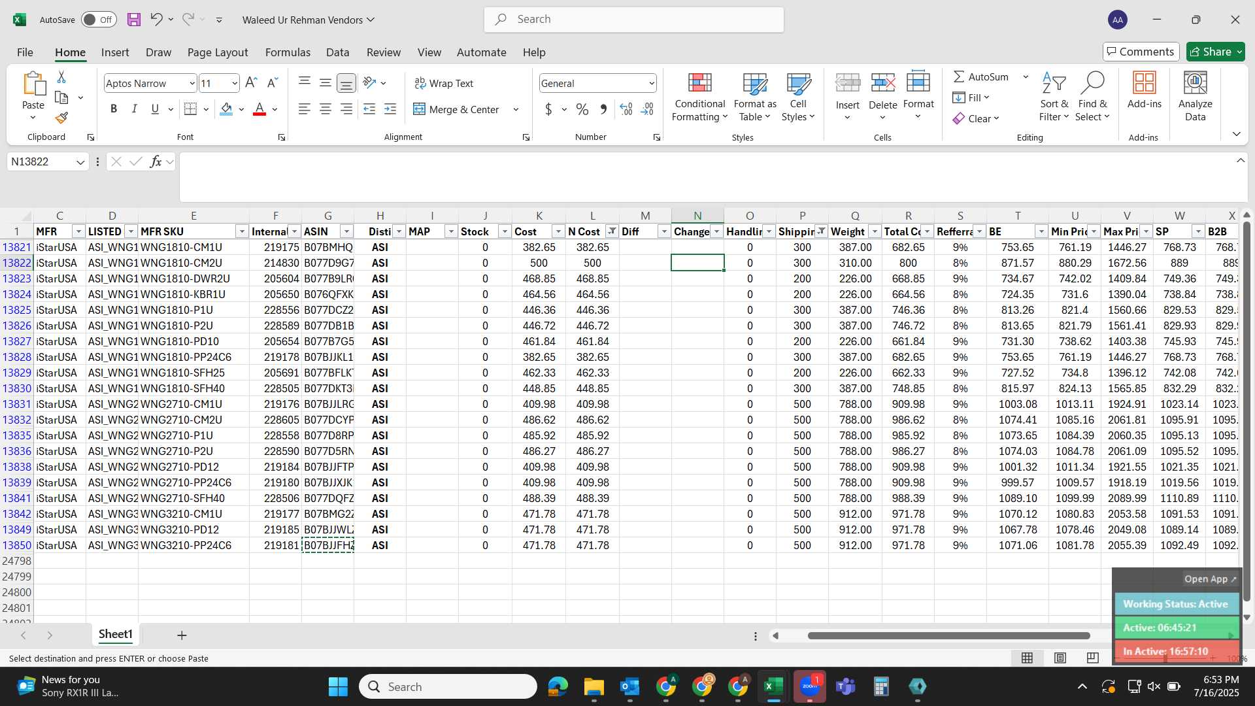Image resolution: width=1255 pixels, height=706 pixels.
Task: Click the Cut scissors icon
Action: pos(61,77)
